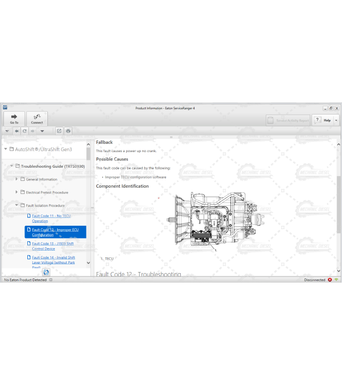342x390 pixels.
Task: Select Fault Code 12 - Improper ECU Configuration
Action: (x=55, y=232)
